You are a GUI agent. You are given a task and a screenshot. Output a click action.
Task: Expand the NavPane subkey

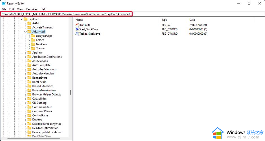[29, 44]
